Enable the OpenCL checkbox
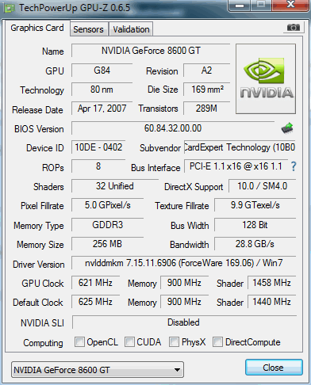This screenshot has width=311, height=385. pos(79,341)
